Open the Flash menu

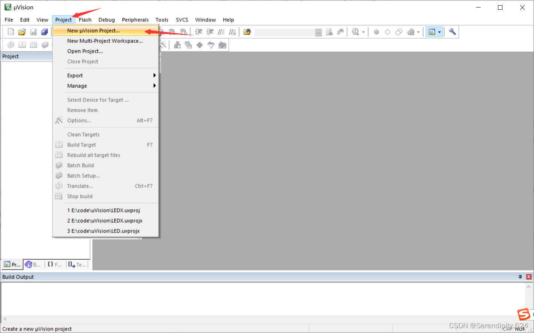(x=85, y=20)
